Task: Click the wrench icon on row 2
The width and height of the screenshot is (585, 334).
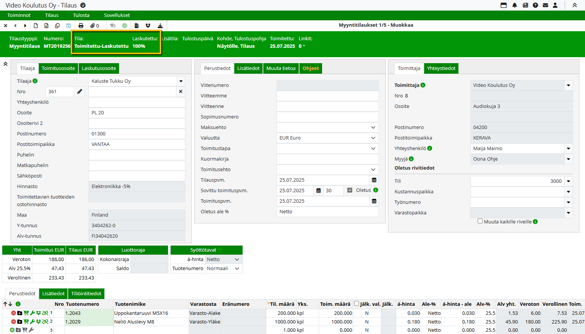Action: (x=33, y=322)
